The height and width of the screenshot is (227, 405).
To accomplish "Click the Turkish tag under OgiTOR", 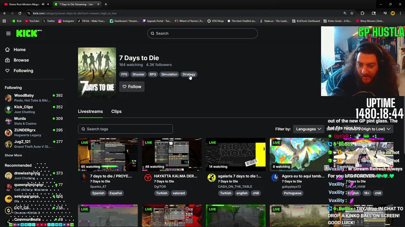I will 162,193.
